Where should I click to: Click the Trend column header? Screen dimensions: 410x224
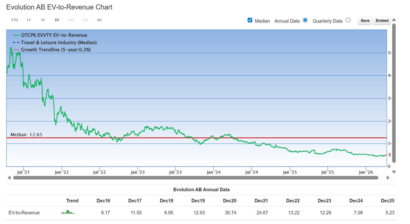click(x=72, y=201)
